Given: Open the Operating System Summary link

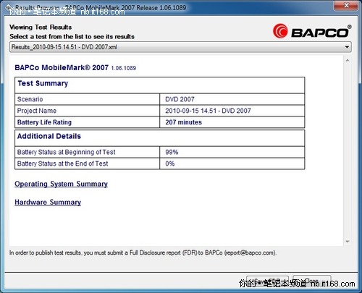Looking at the screenshot, I should [61, 184].
